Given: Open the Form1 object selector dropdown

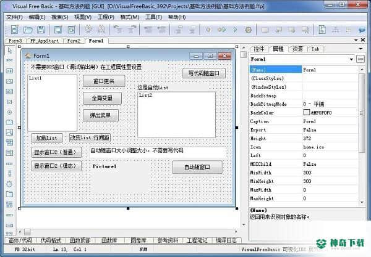Looking at the screenshot, I should point(351,59).
